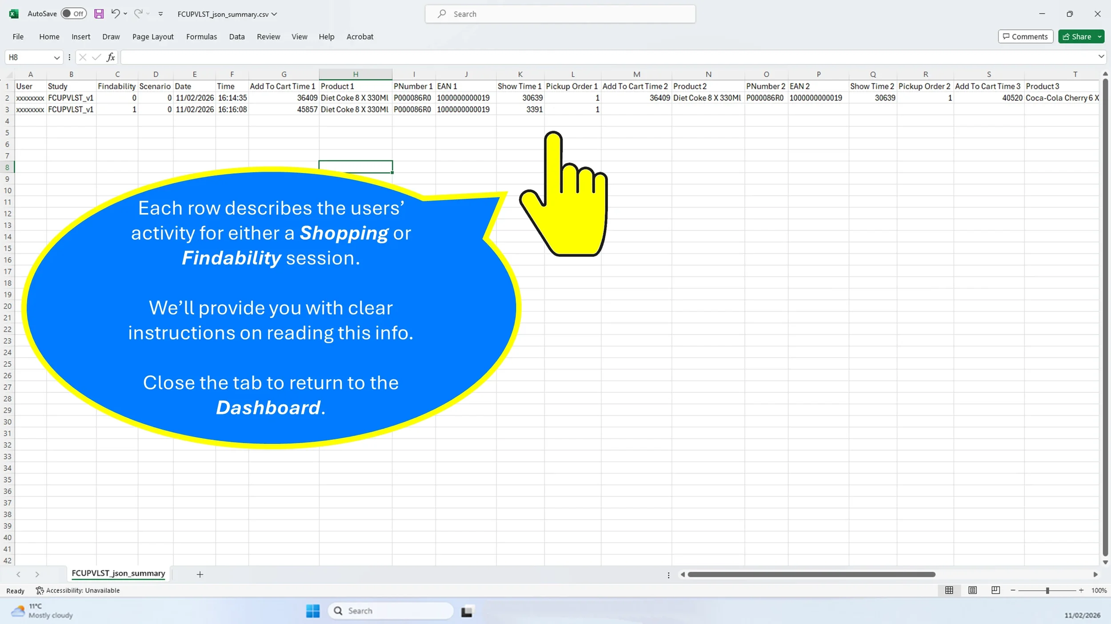Image resolution: width=1111 pixels, height=624 pixels.
Task: Expand the Name Box dropdown arrow
Action: (x=56, y=58)
